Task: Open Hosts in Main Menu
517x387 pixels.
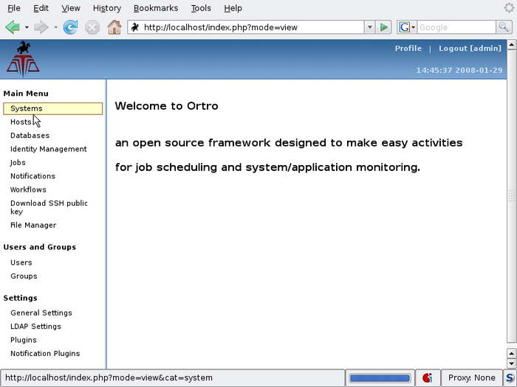Action: click(x=21, y=122)
